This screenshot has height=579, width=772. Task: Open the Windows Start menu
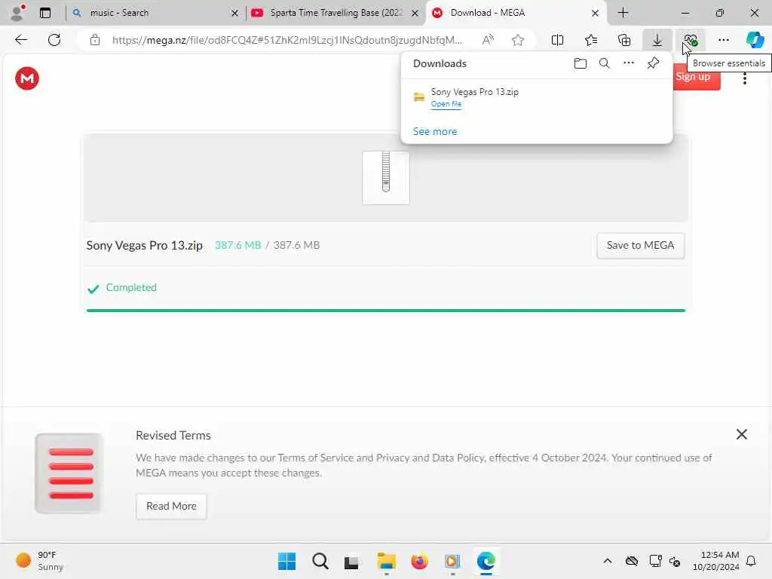coord(286,561)
